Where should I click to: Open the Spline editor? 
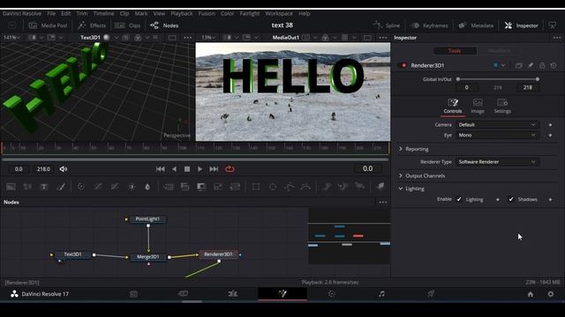click(x=387, y=26)
